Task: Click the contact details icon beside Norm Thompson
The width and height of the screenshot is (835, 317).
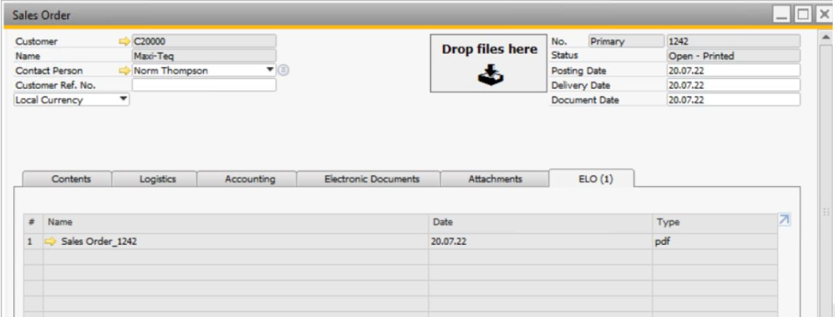Action: pos(284,70)
